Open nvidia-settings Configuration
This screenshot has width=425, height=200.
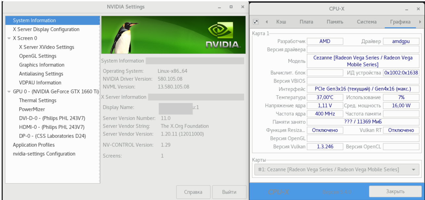(x=44, y=154)
